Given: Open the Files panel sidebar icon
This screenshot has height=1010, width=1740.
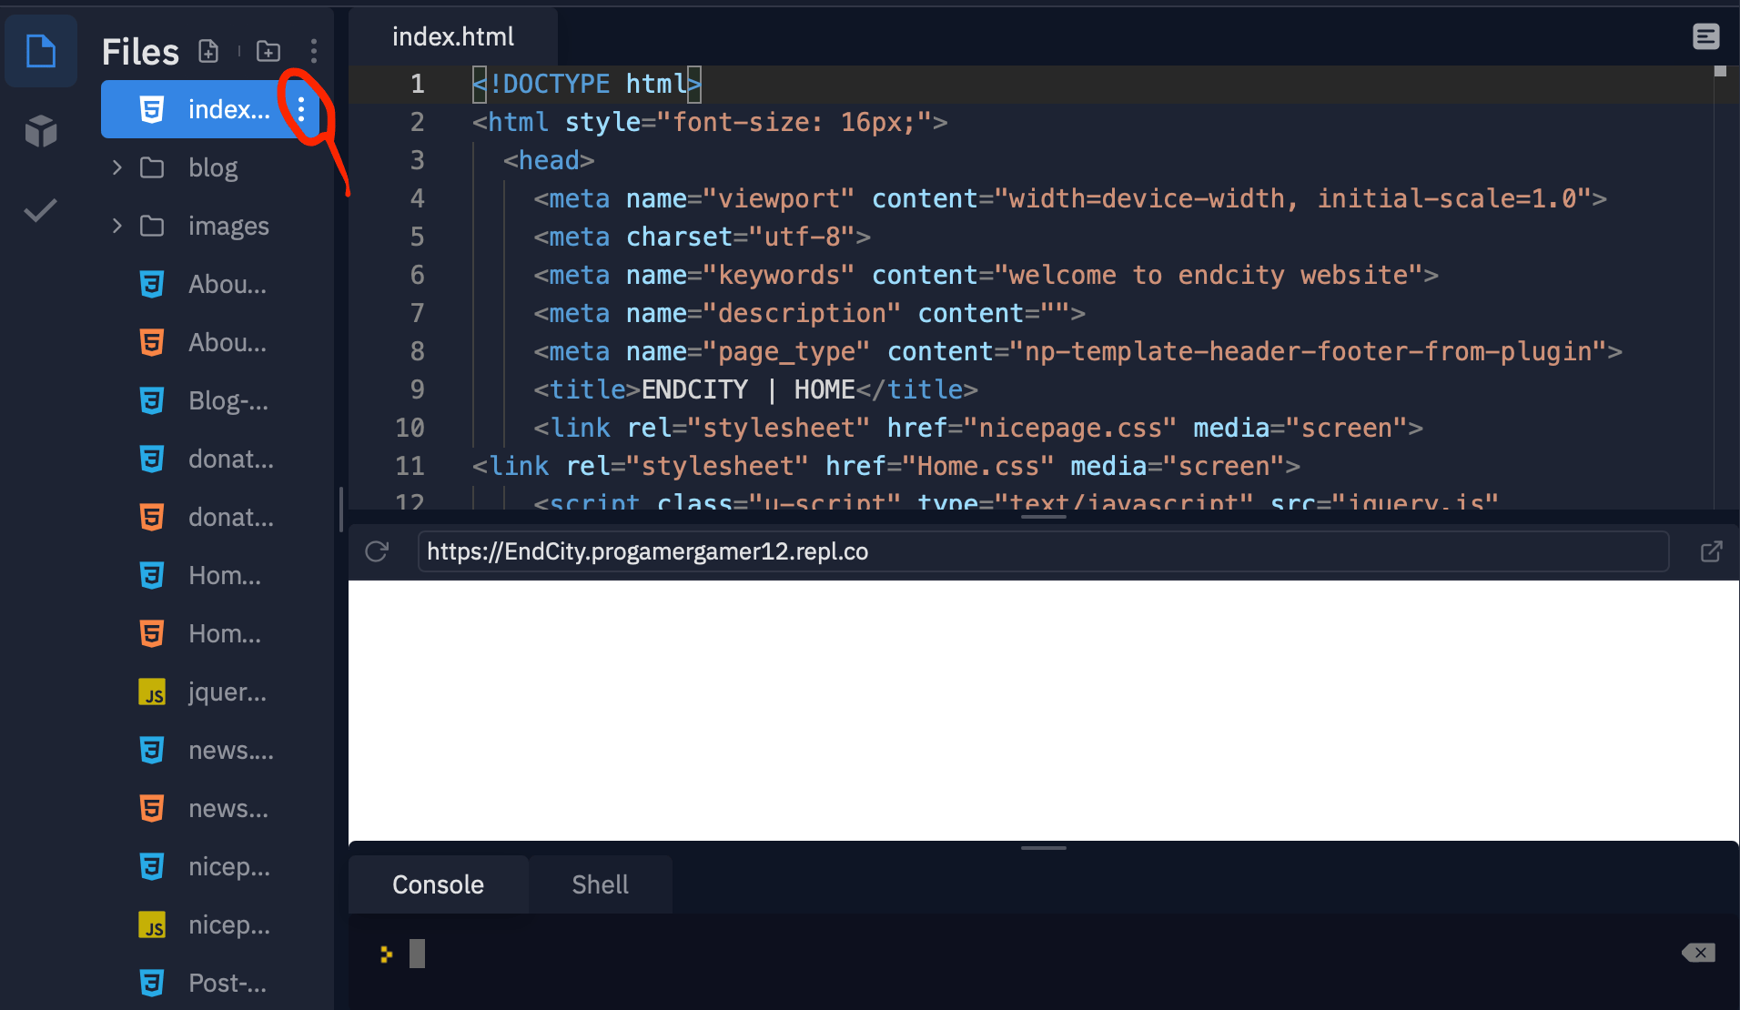Looking at the screenshot, I should [41, 51].
